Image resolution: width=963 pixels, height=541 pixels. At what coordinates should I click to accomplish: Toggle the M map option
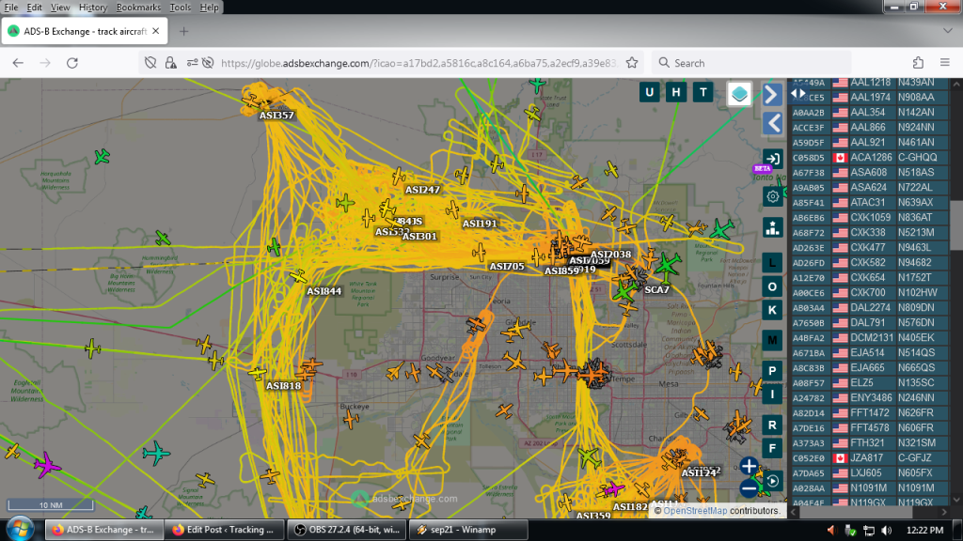pyautogui.click(x=773, y=340)
